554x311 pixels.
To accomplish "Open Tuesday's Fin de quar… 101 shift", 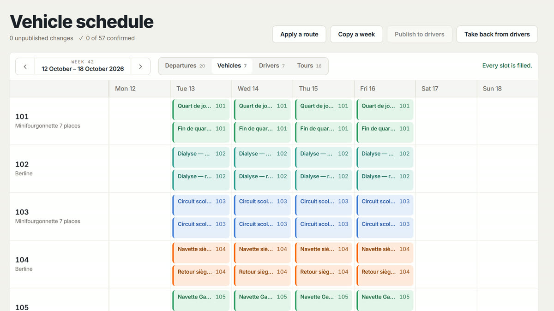I will (x=201, y=132).
